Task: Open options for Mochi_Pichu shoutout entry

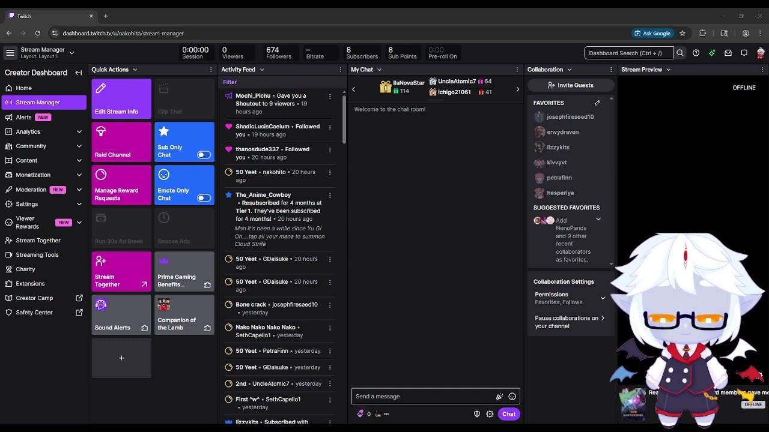Action: click(329, 96)
